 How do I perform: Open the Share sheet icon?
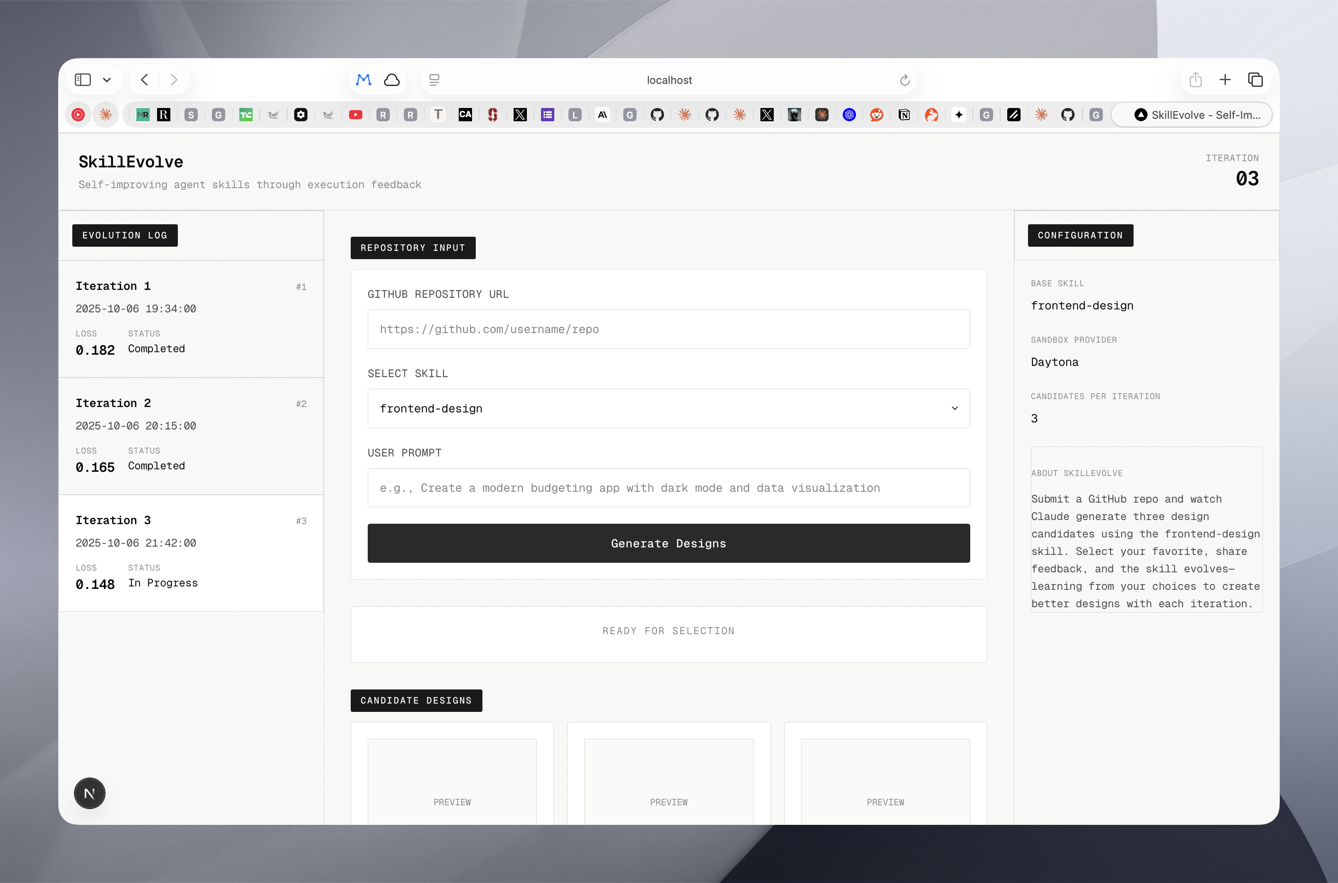pyautogui.click(x=1195, y=80)
